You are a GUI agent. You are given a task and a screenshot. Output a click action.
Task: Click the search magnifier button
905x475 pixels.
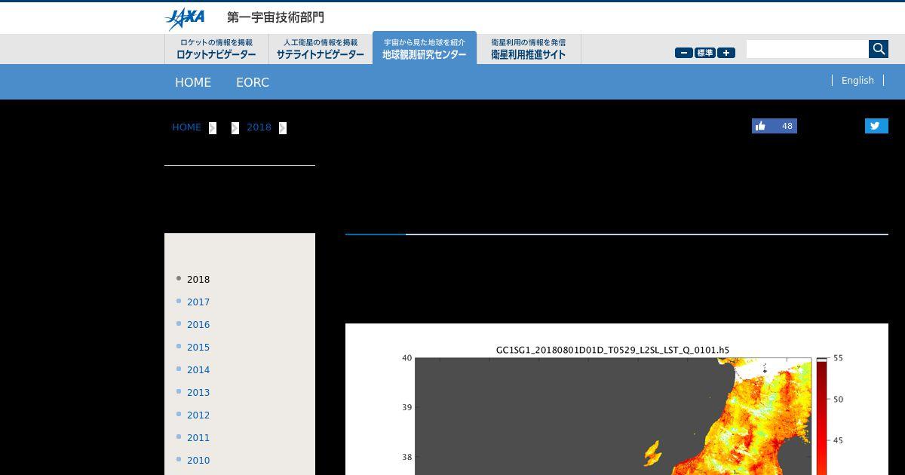879,49
